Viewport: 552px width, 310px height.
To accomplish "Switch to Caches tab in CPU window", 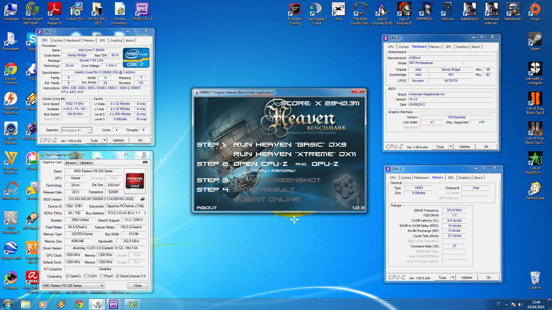I will click(x=57, y=40).
